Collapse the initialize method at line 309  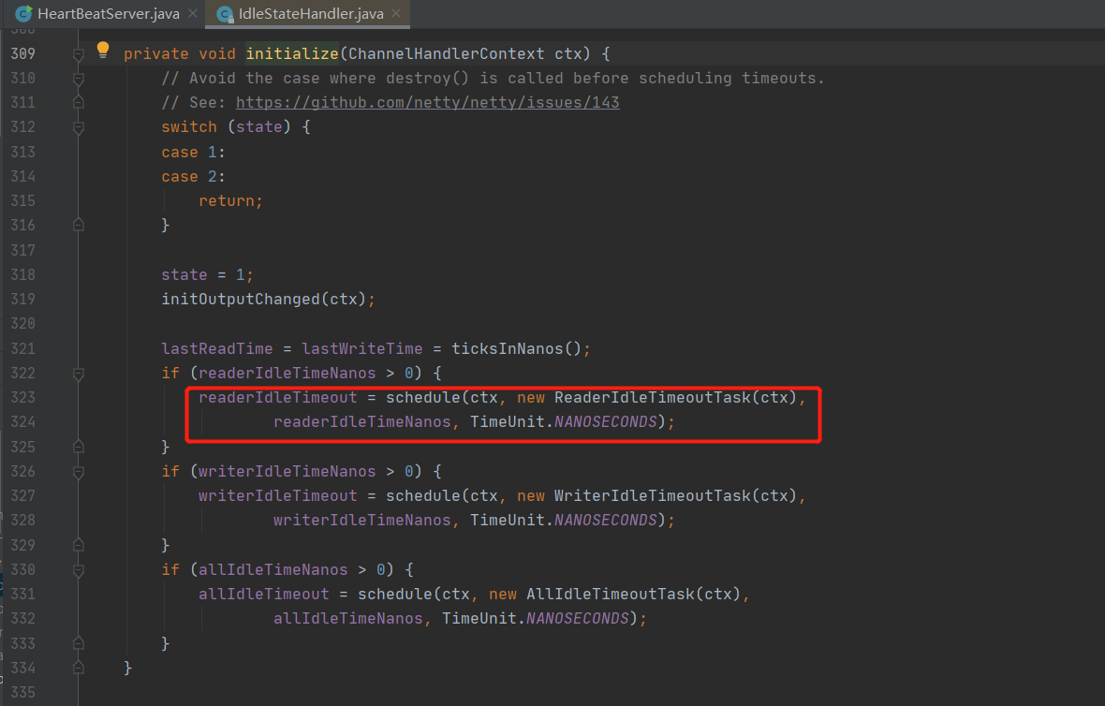[79, 54]
